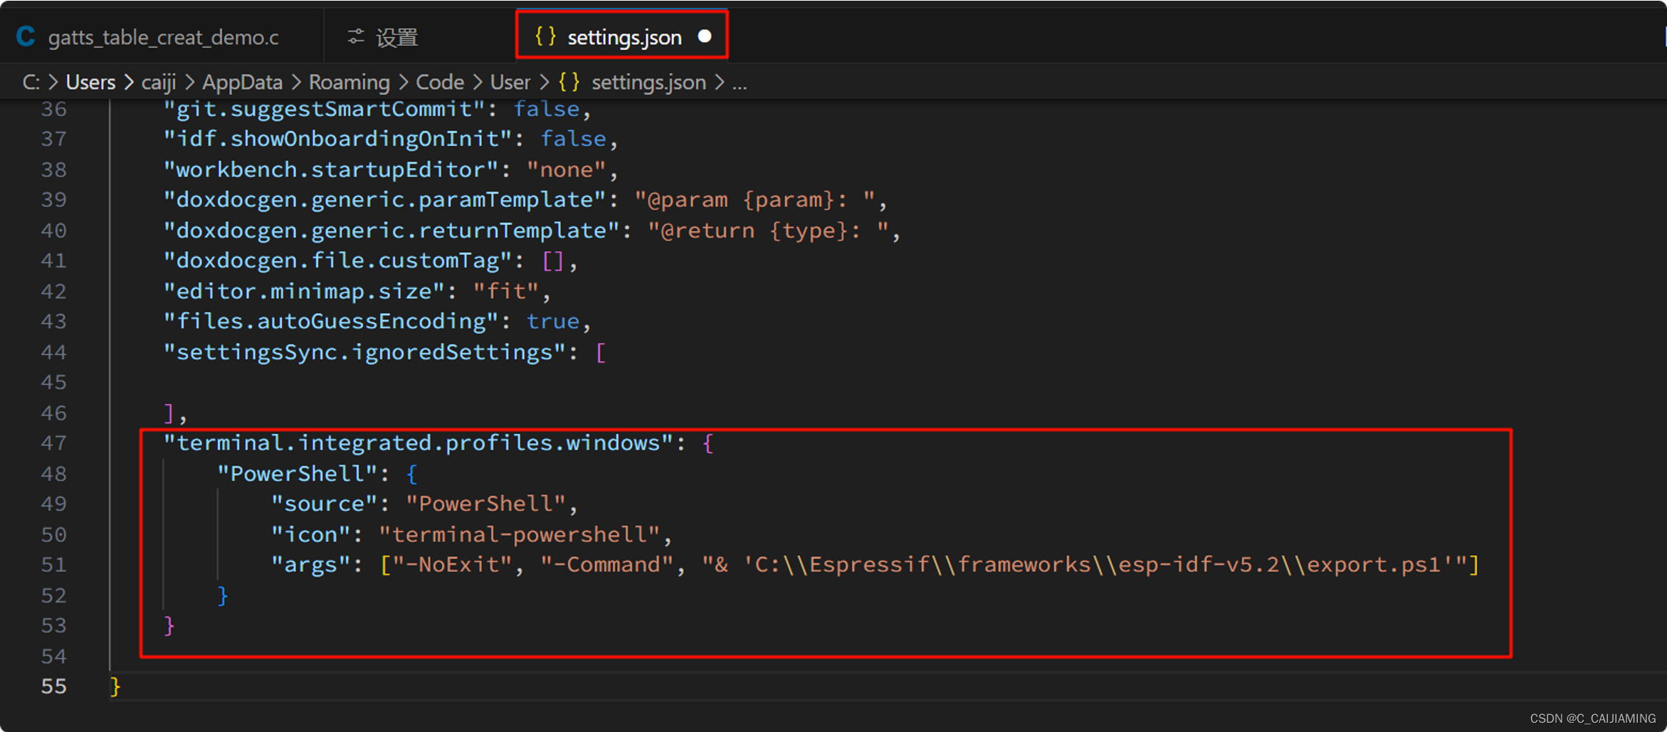This screenshot has width=1667, height=732.
Task: Click the "fit" value on line 42
Action: [505, 291]
